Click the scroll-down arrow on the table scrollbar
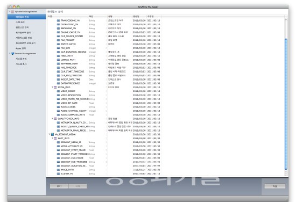 (x=286, y=174)
